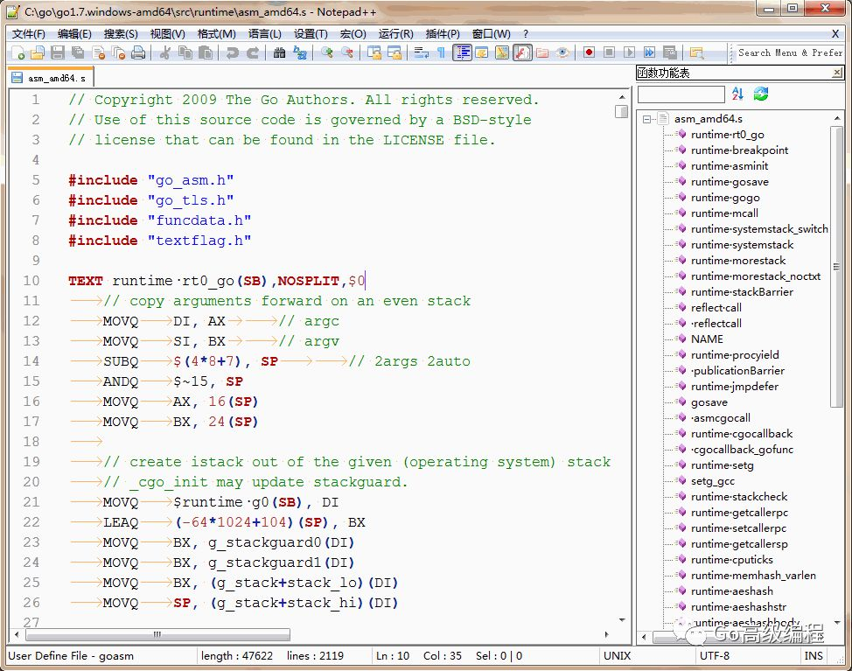
Task: Toggle Word wrap toolbar button
Action: (x=421, y=53)
